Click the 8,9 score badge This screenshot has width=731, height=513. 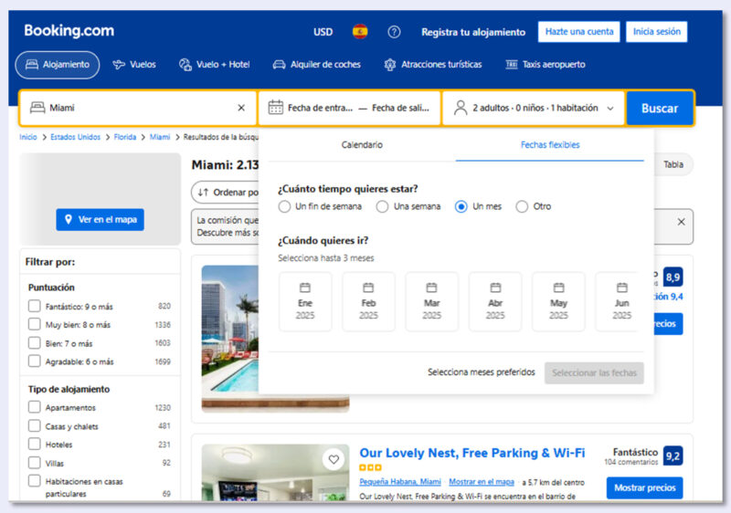click(673, 277)
